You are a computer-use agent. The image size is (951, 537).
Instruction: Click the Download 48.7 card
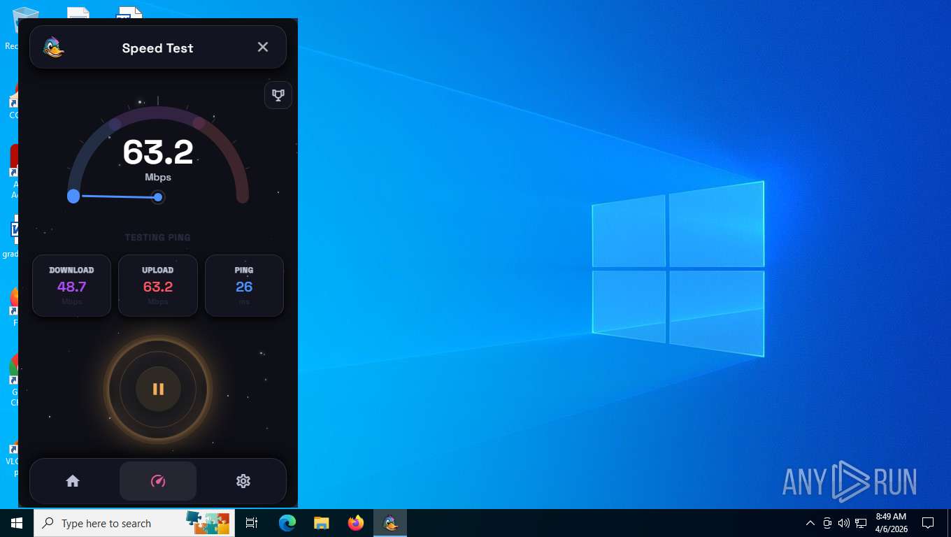pos(72,285)
